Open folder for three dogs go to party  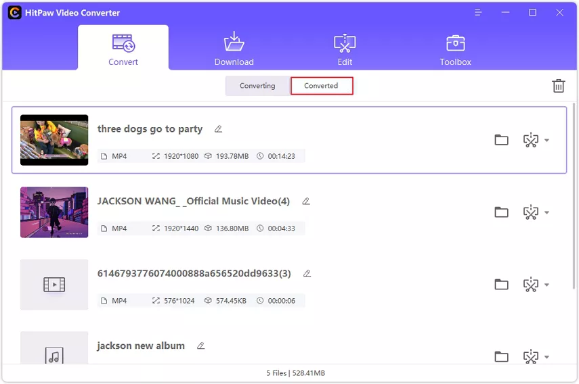[501, 140]
